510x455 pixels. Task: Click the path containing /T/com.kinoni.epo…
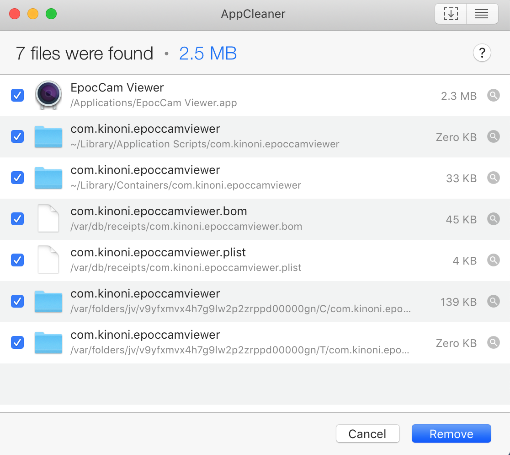point(240,350)
